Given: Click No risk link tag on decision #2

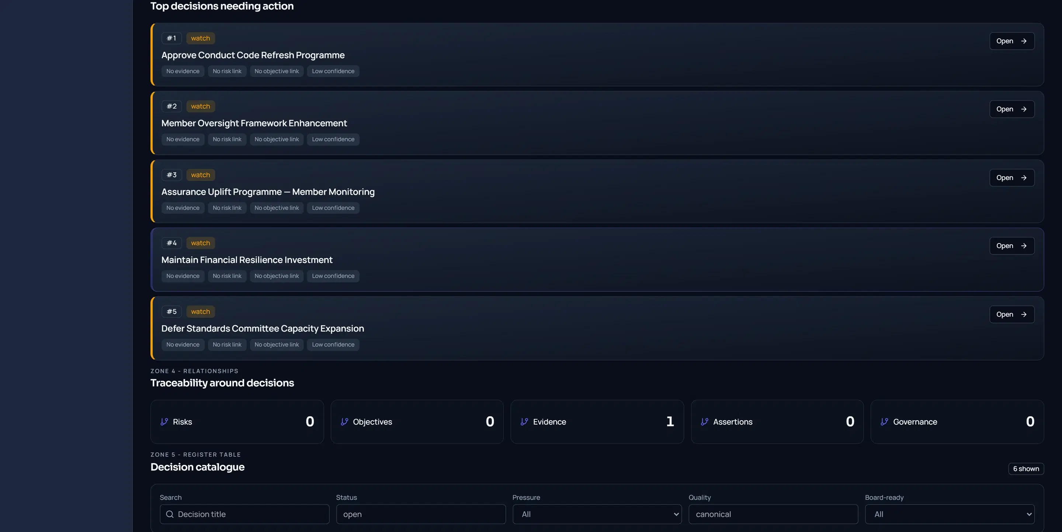Looking at the screenshot, I should pos(227,139).
